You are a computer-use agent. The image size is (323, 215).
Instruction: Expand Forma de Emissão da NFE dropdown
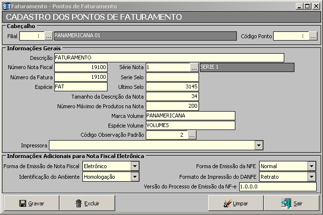(x=311, y=166)
